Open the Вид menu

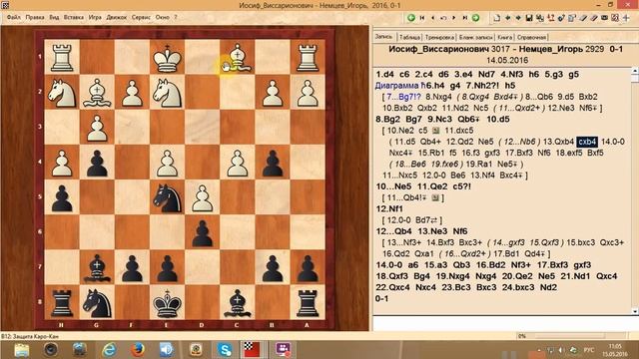click(54, 17)
